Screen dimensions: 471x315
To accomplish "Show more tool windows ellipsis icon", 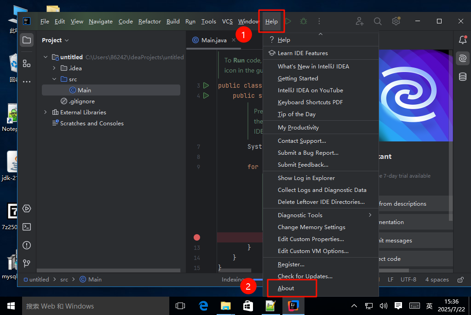I will (27, 82).
